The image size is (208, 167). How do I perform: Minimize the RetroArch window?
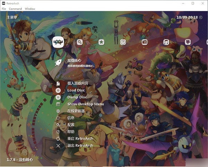pos(183,3)
